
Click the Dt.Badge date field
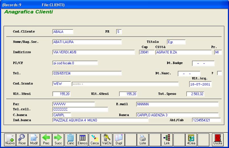point(203,63)
